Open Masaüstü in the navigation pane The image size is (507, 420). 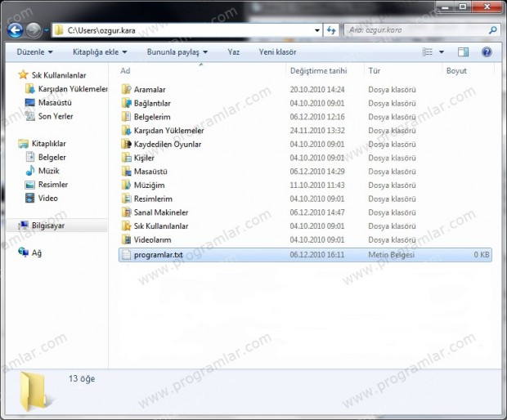click(x=48, y=102)
